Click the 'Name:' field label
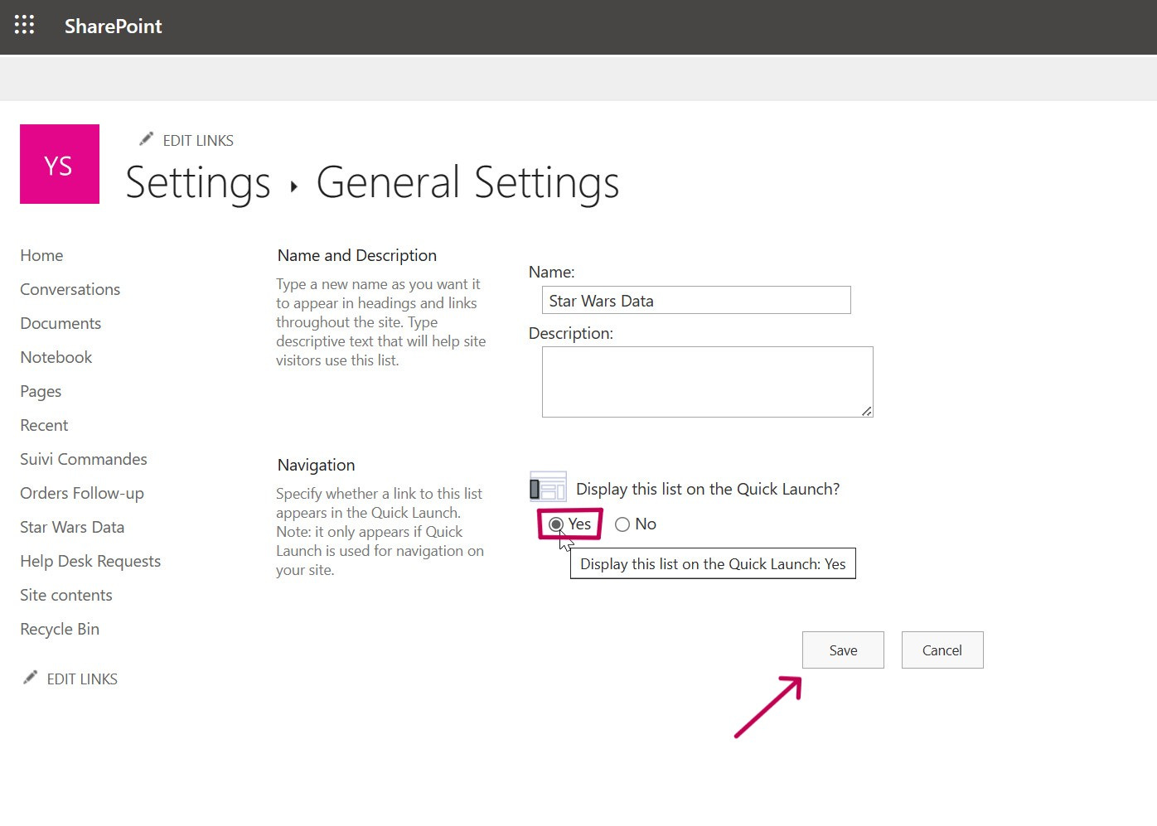This screenshot has width=1157, height=826. click(552, 272)
